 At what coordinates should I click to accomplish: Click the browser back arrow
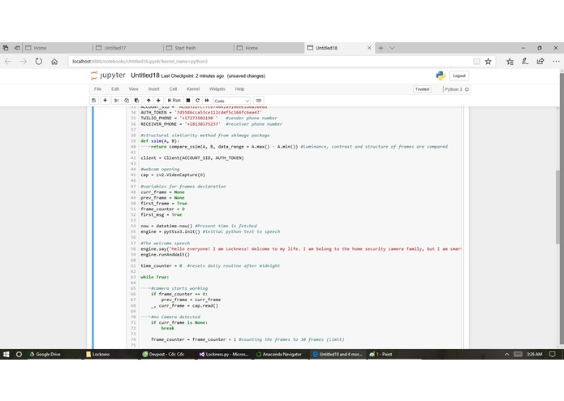click(8, 62)
